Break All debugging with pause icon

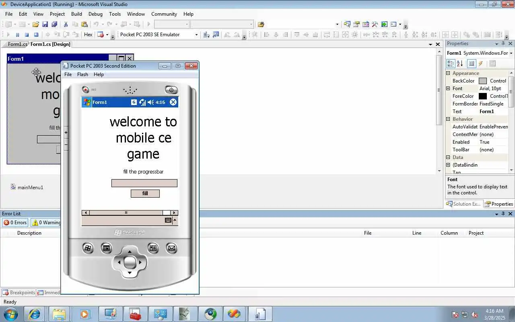17,35
